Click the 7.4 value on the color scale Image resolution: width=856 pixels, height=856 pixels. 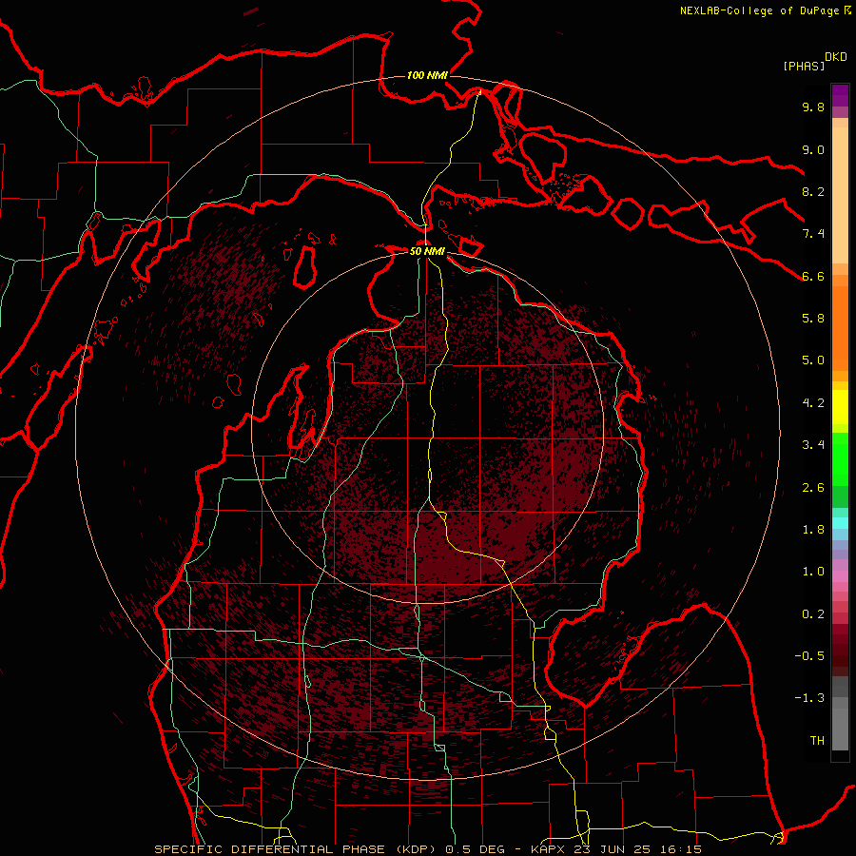coord(813,234)
